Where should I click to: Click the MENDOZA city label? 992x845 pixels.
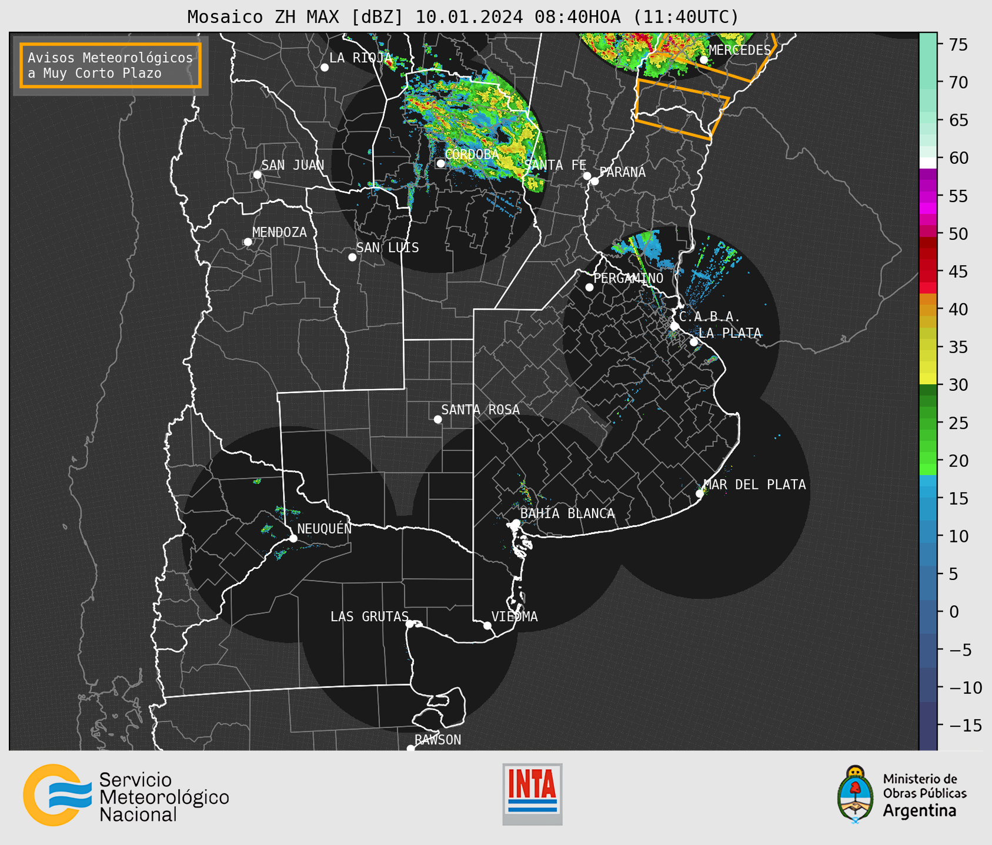point(279,232)
